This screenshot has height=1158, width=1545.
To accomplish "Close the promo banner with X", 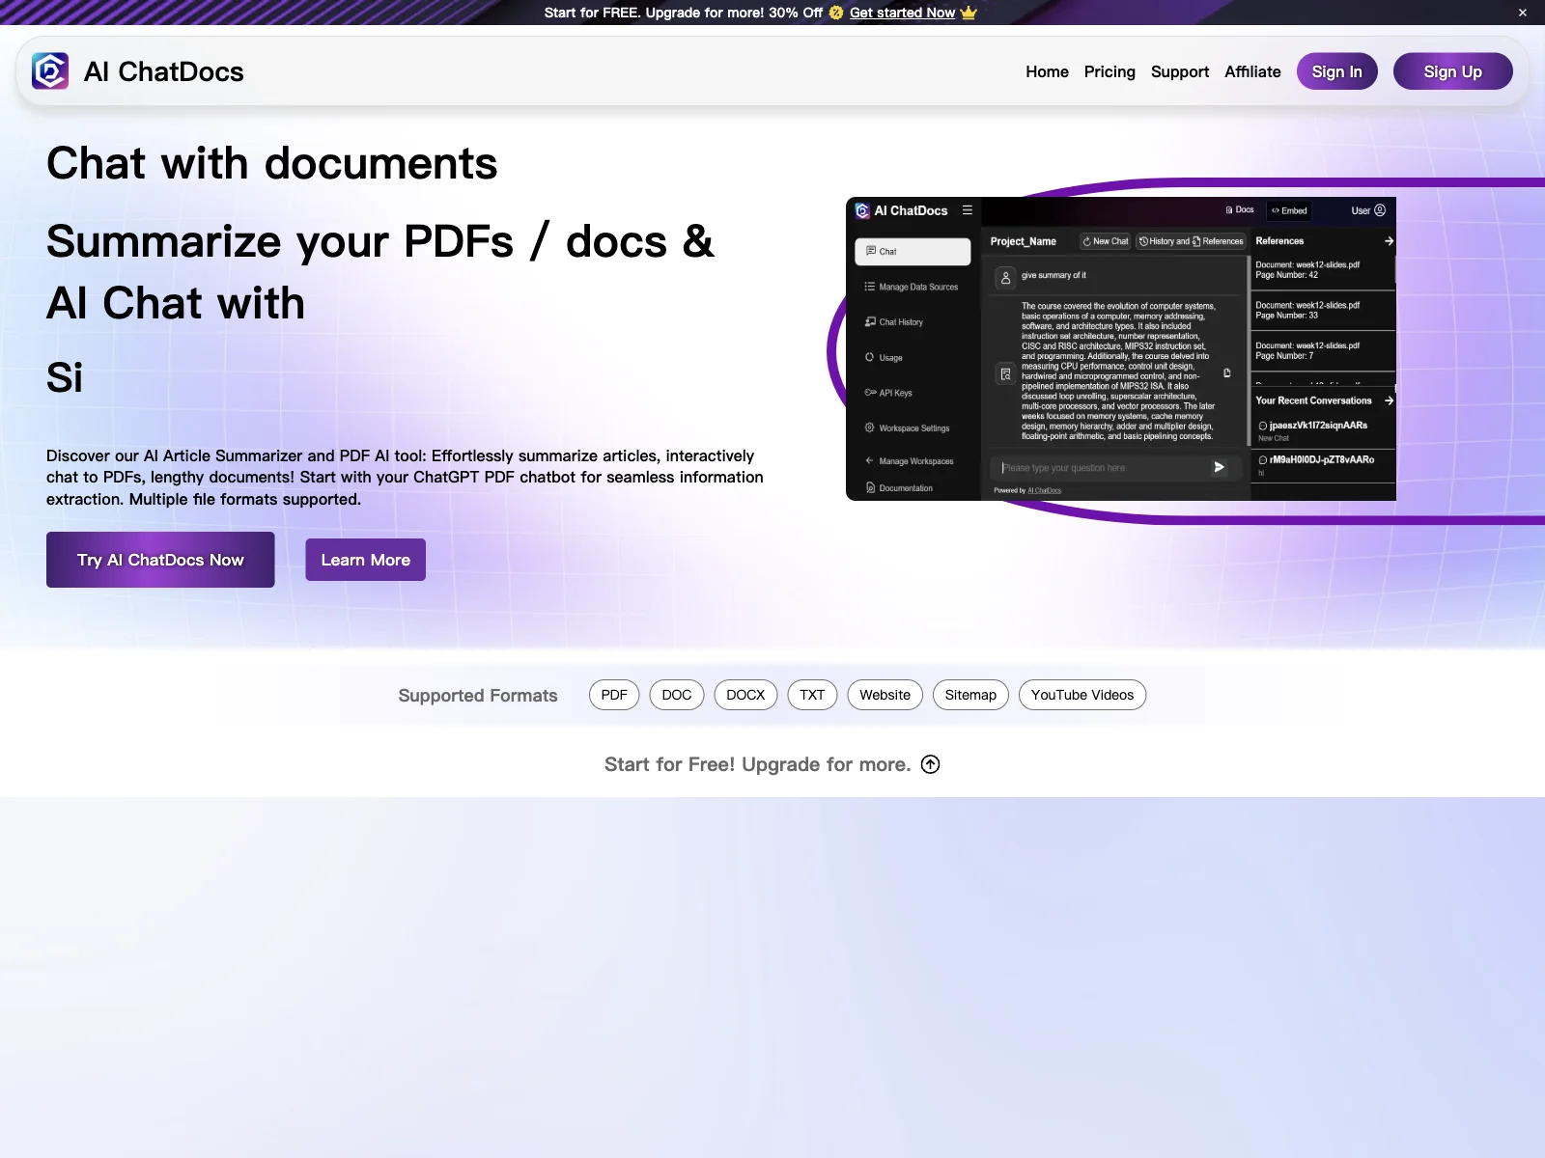I will pyautogui.click(x=1523, y=13).
